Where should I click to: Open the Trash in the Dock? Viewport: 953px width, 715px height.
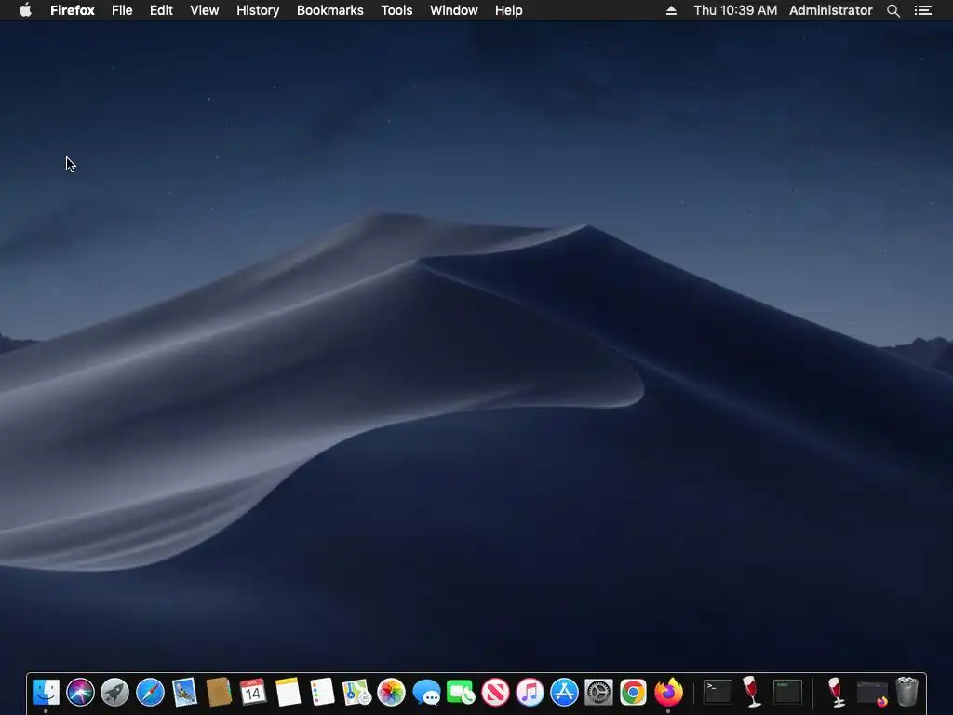(x=906, y=692)
